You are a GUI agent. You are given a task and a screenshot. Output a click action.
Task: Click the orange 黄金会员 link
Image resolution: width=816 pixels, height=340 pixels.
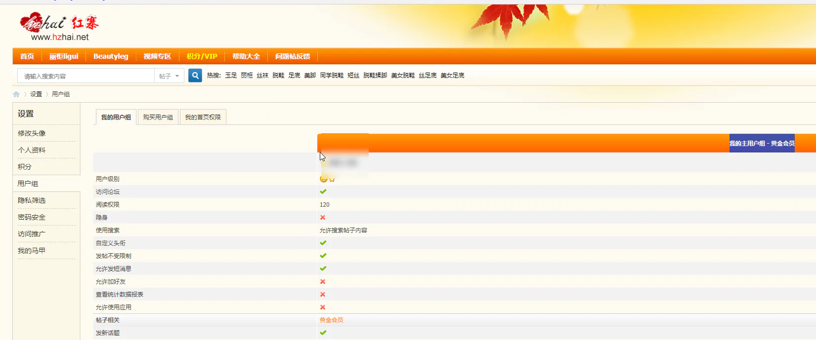tap(332, 320)
